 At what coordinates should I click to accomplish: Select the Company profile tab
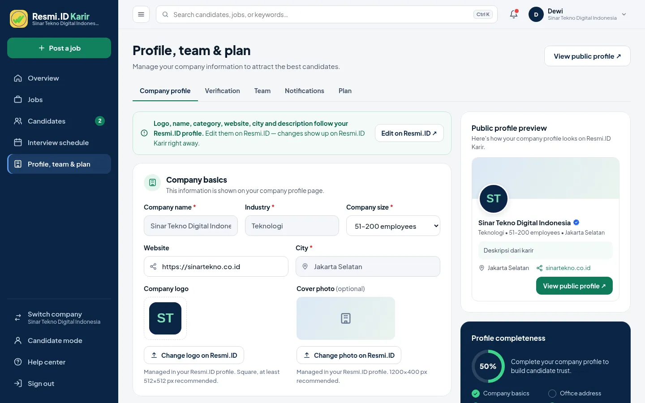coord(165,91)
